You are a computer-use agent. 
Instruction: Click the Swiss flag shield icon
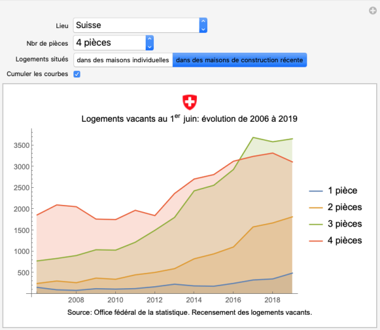(x=189, y=102)
